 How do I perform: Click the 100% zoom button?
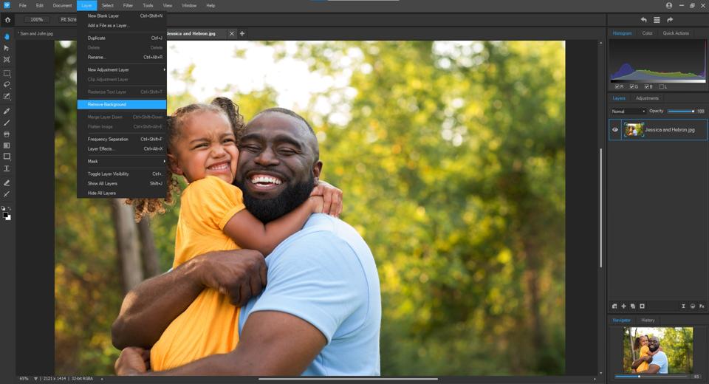(36, 19)
